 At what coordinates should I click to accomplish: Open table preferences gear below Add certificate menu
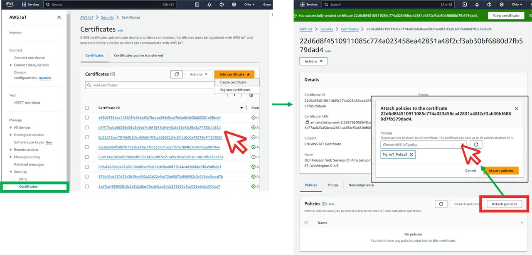click(251, 95)
